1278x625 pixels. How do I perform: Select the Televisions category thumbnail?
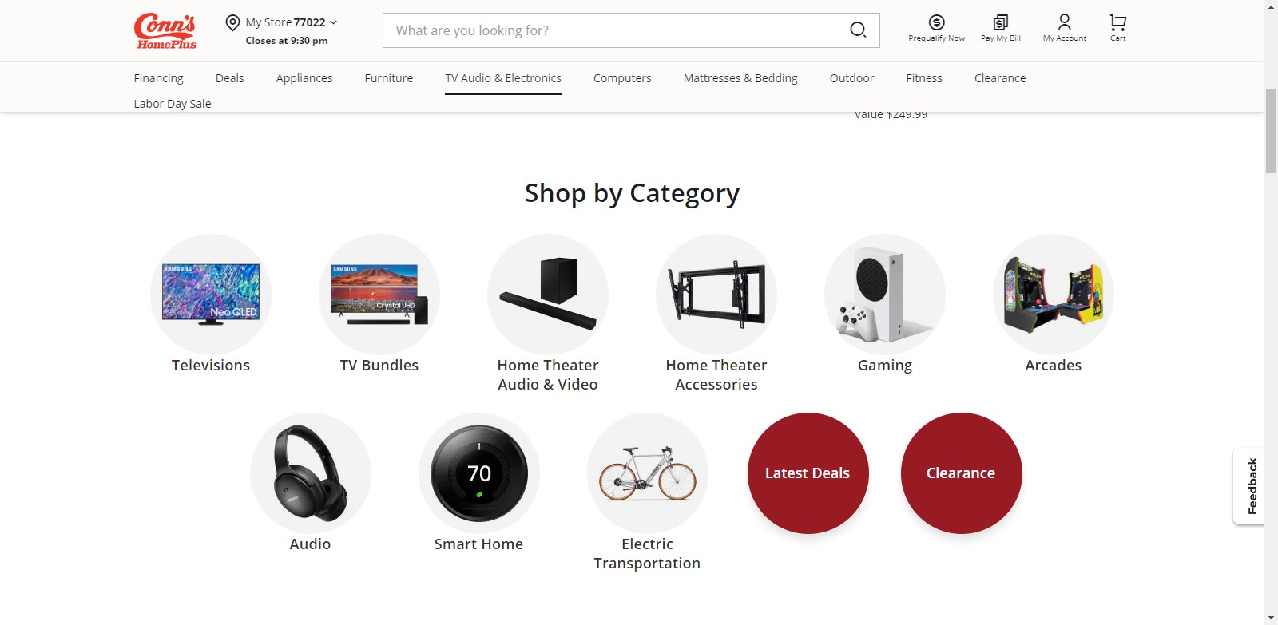[x=211, y=295]
